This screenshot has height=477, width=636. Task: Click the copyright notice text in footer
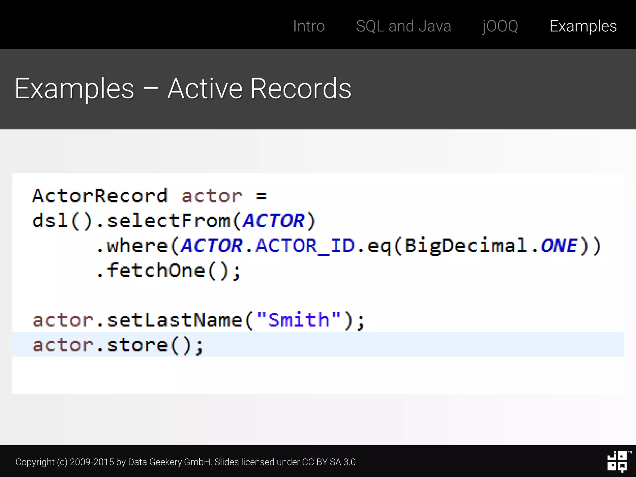click(x=185, y=462)
